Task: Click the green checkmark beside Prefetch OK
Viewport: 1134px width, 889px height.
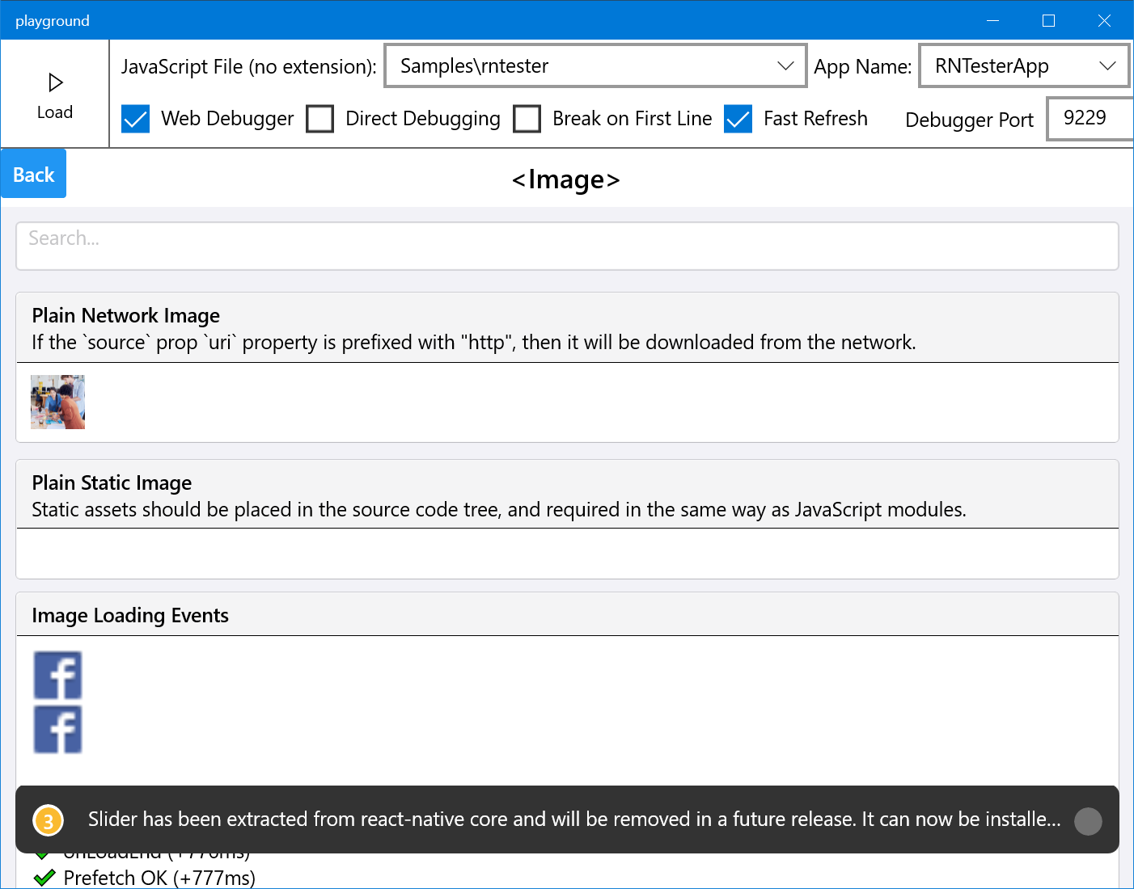Action: tap(45, 878)
